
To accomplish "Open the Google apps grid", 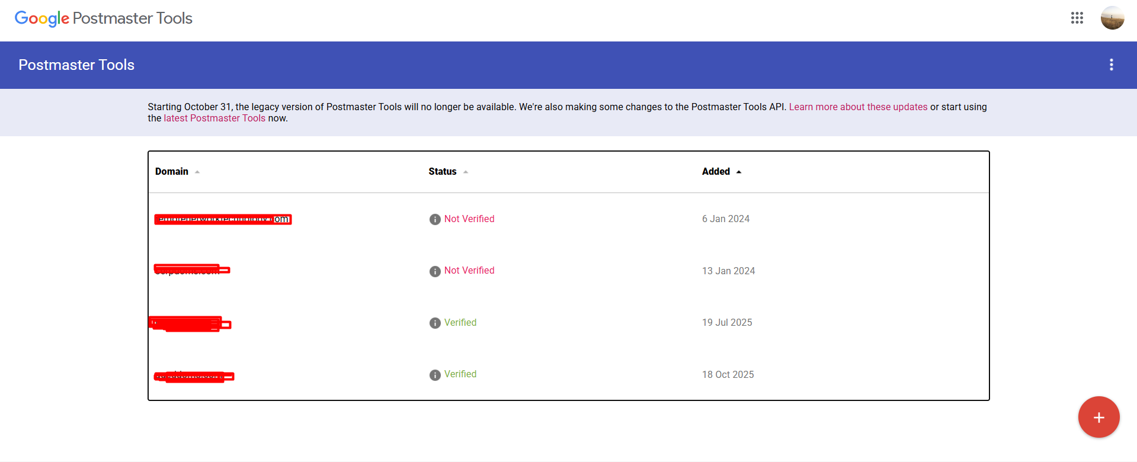I will tap(1077, 18).
